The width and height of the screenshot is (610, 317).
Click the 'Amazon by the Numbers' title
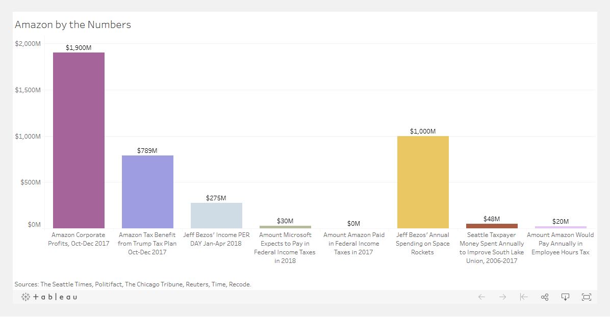[x=73, y=24]
